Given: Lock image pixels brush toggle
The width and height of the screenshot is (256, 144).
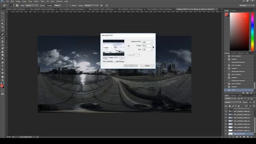Looking at the screenshot, I should point(233,106).
